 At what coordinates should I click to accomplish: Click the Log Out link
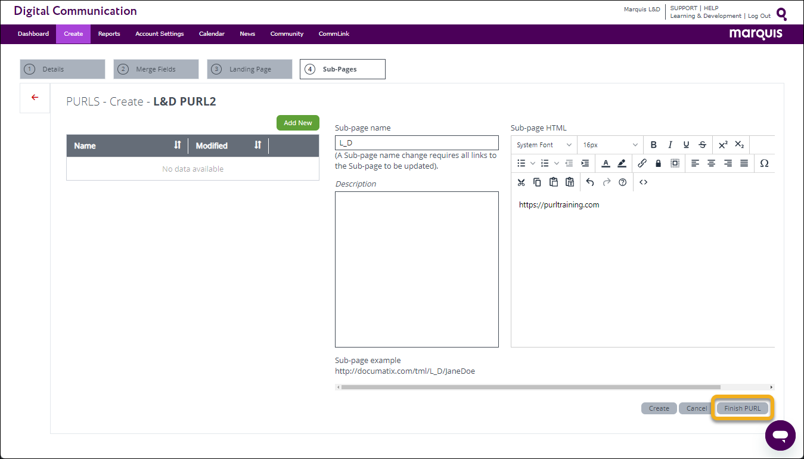pos(759,16)
